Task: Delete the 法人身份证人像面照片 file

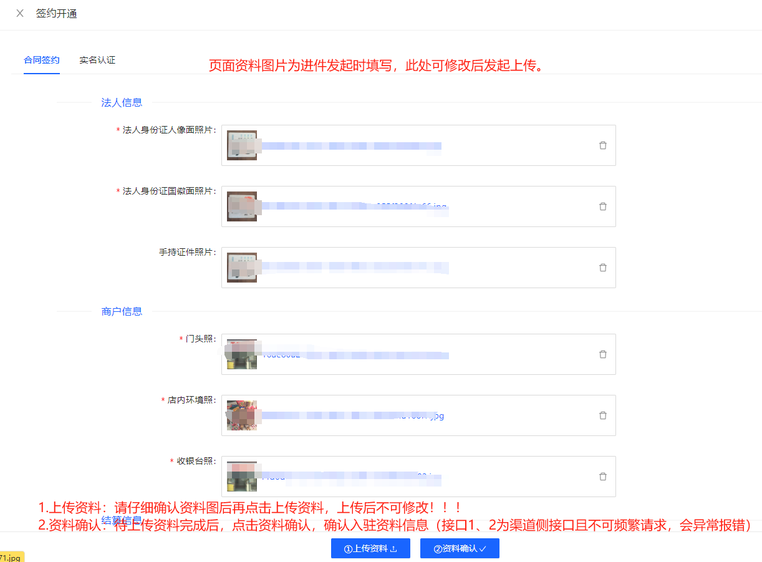Action: (x=602, y=145)
